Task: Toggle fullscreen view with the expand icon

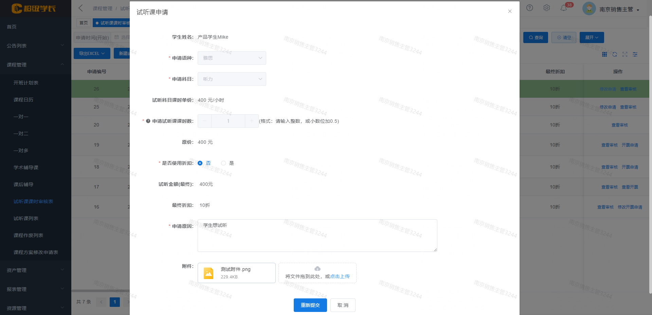Action: 625,54
